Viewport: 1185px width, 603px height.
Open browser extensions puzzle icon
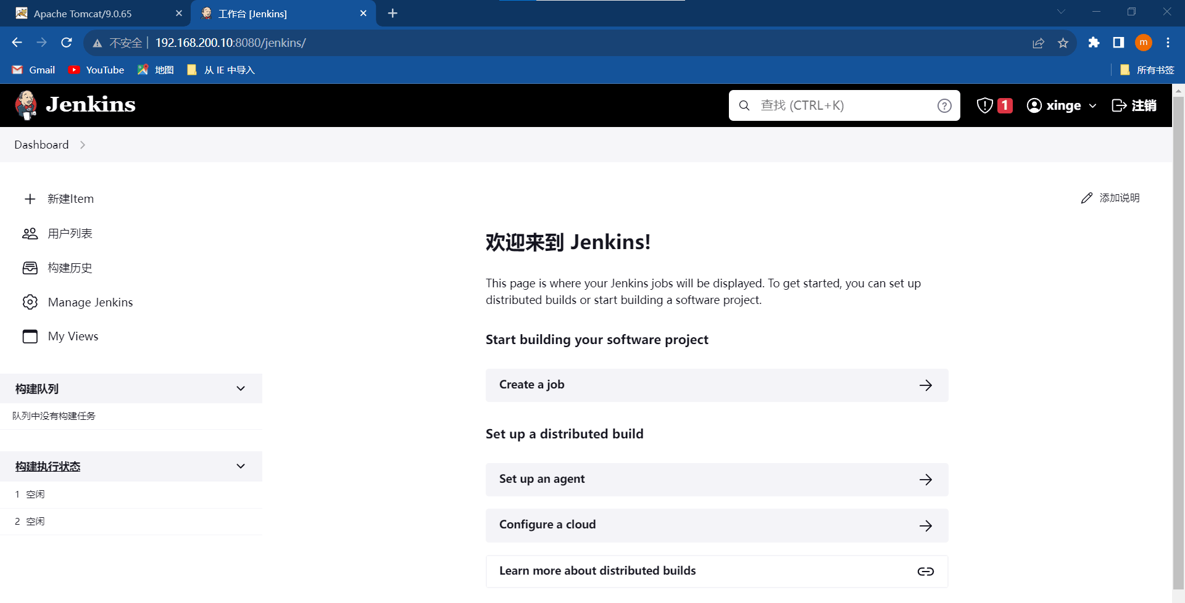[1094, 43]
